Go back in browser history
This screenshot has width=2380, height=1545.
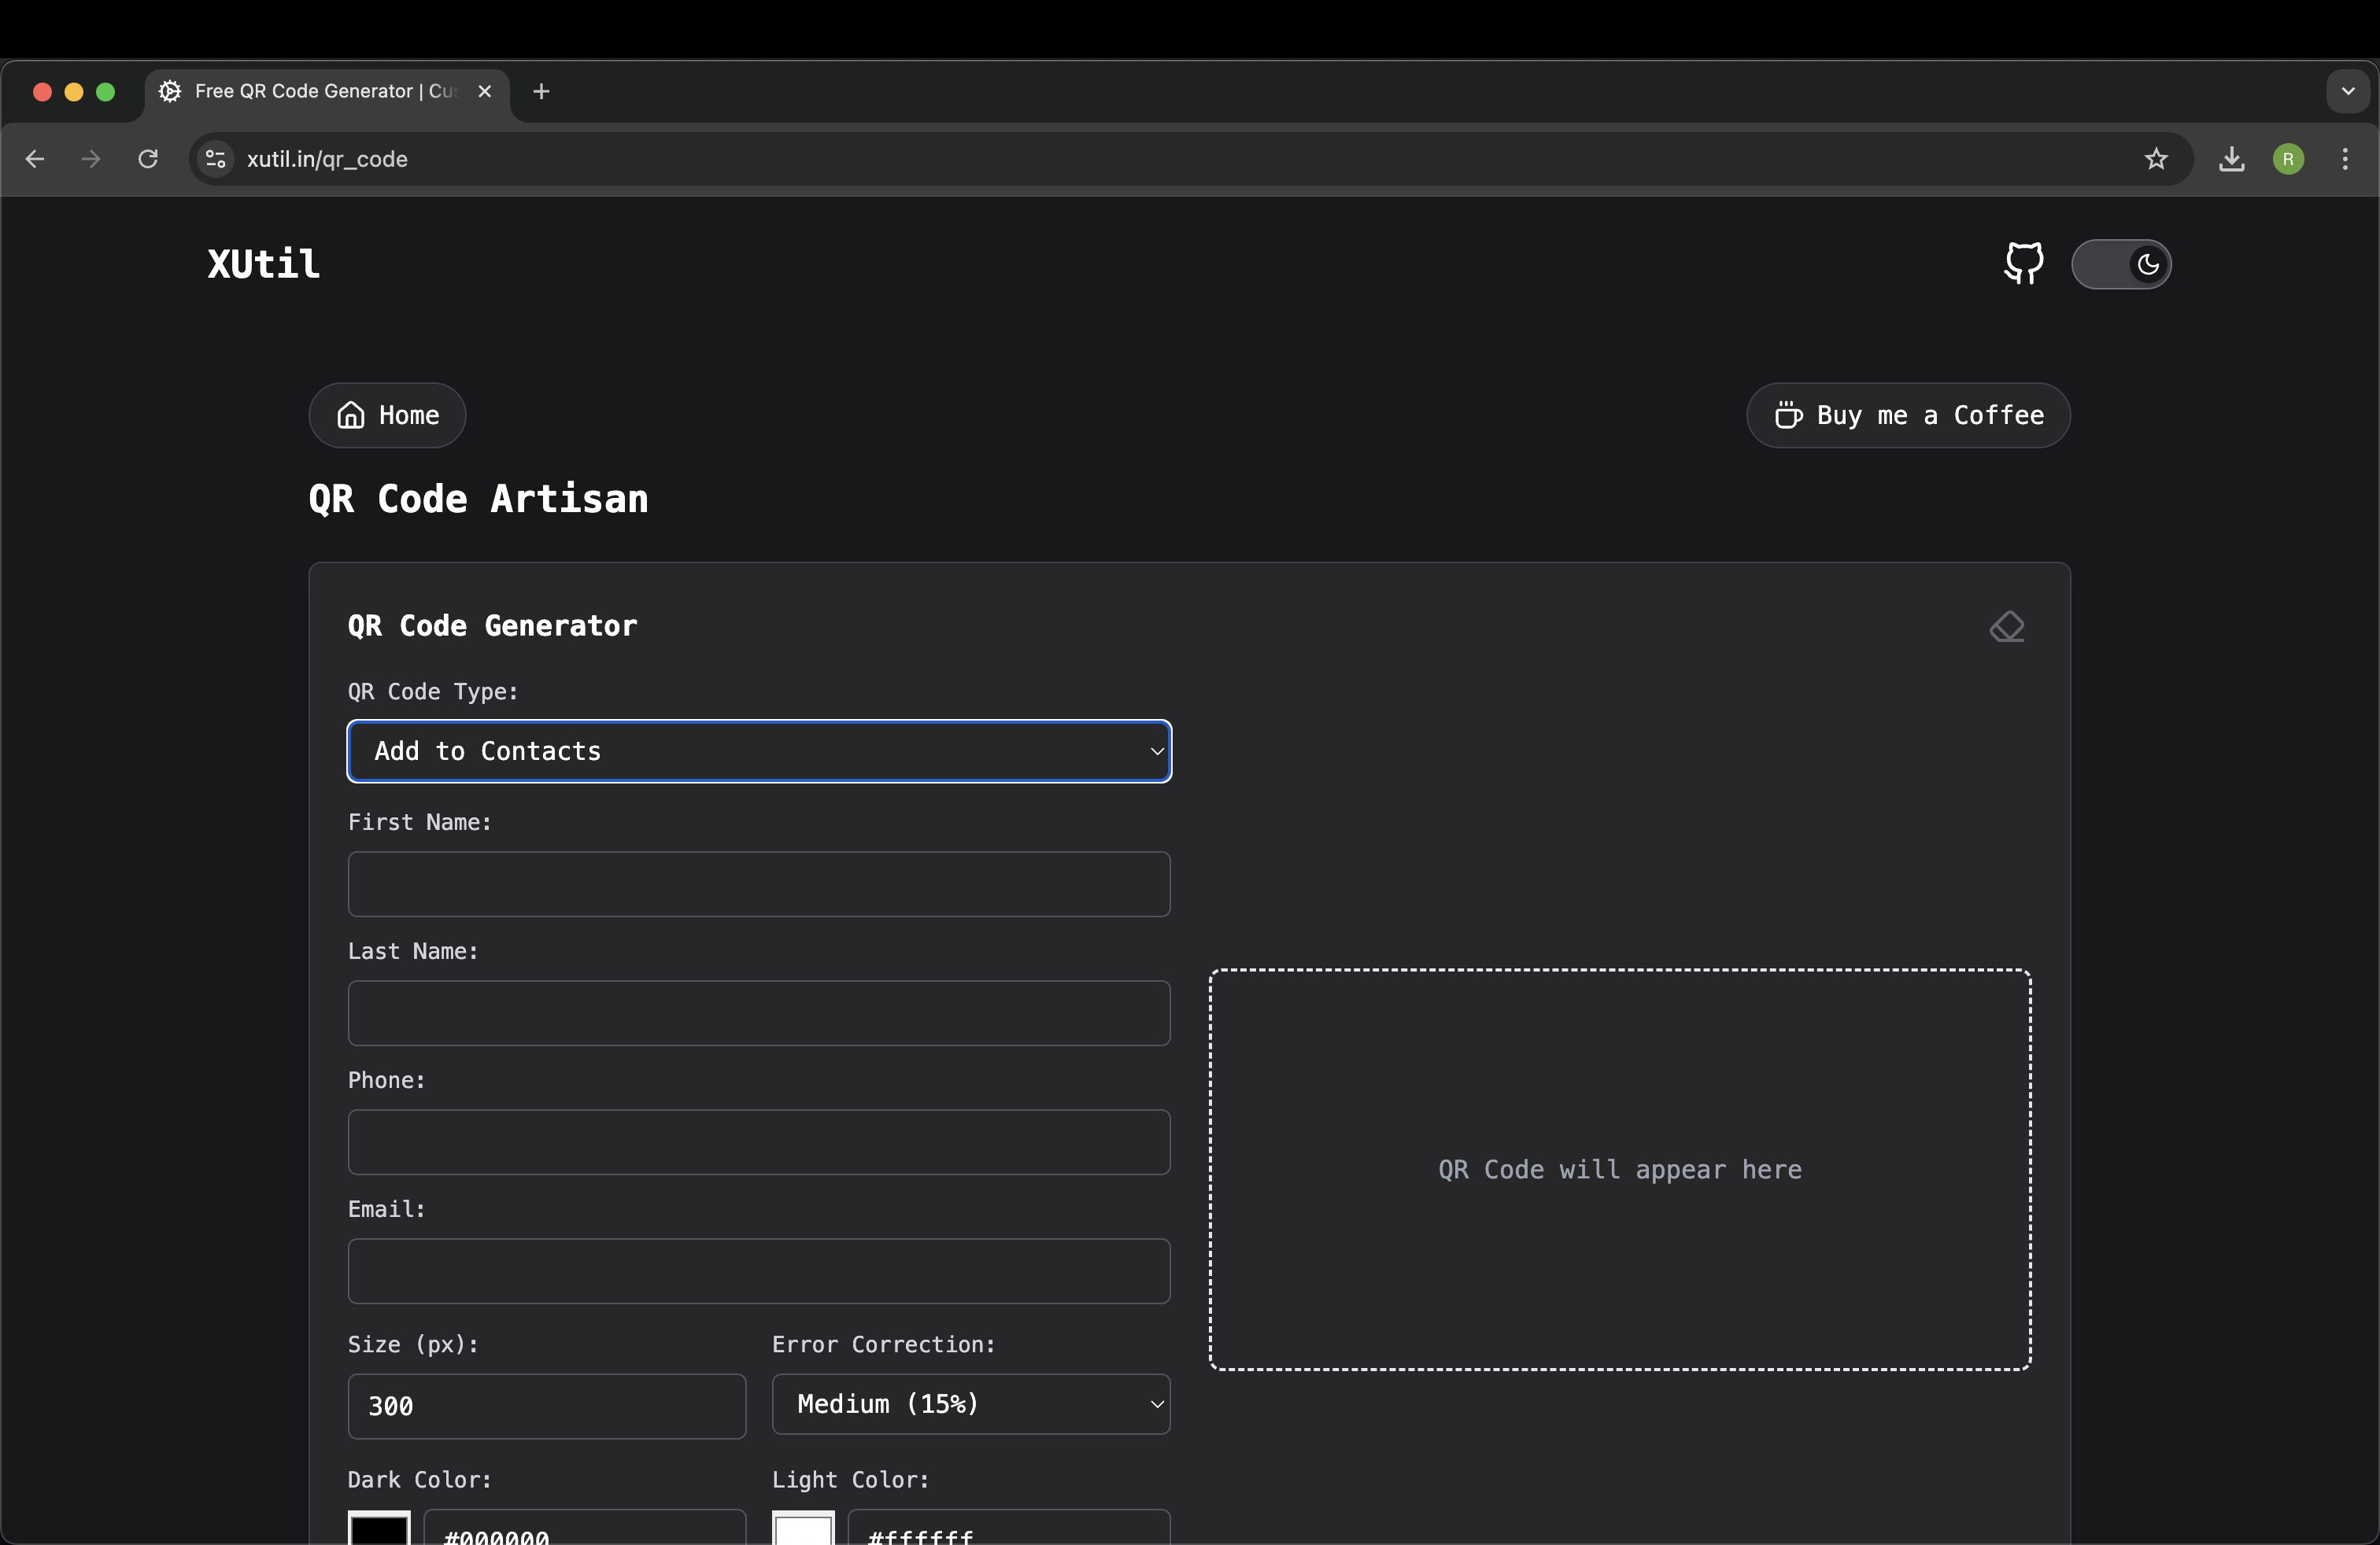[x=35, y=159]
